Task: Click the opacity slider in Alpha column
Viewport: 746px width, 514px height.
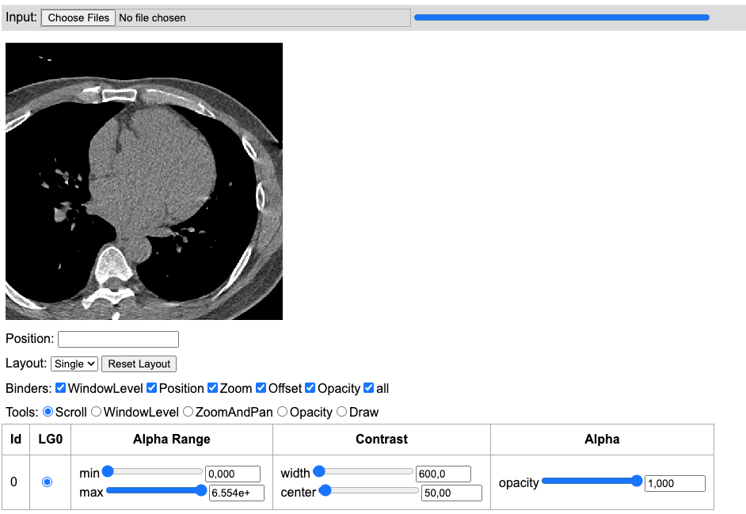Action: click(591, 482)
